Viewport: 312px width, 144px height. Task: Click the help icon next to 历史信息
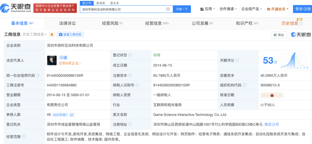point(301,23)
